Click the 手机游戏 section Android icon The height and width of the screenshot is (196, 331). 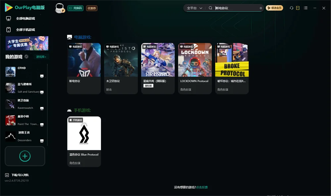pyautogui.click(x=69, y=110)
